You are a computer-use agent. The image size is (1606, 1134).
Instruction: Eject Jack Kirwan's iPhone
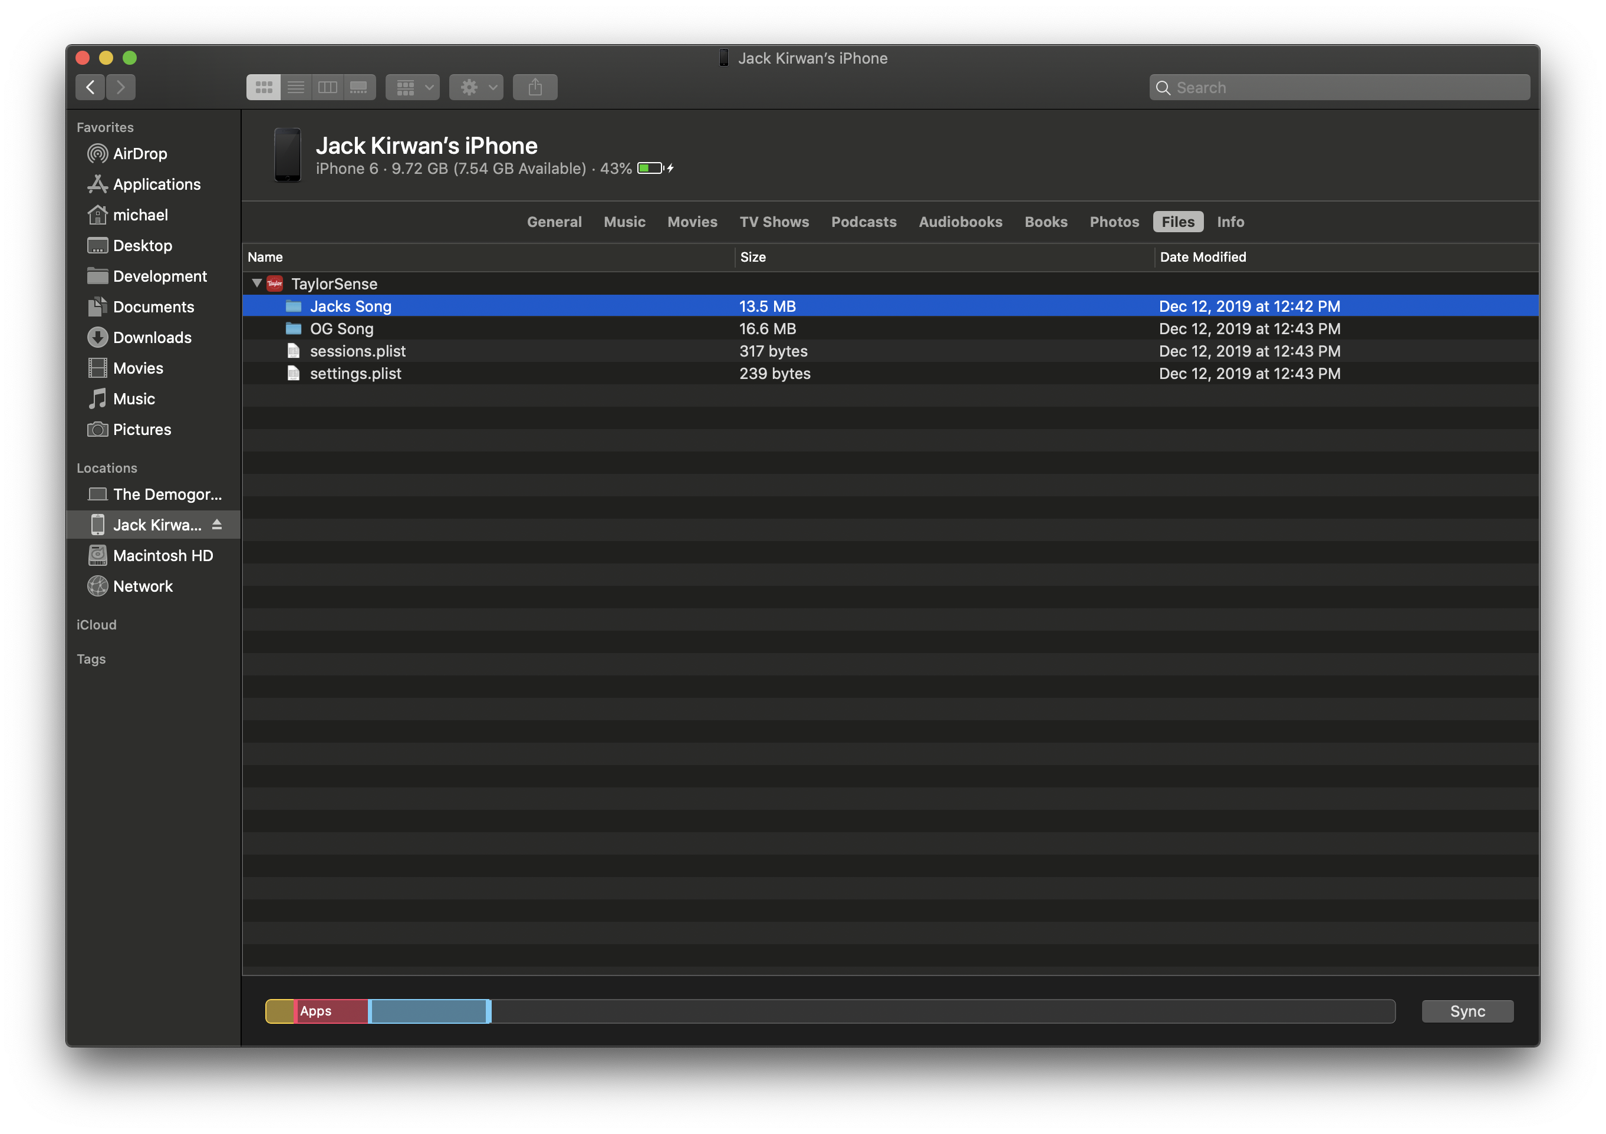tap(217, 525)
